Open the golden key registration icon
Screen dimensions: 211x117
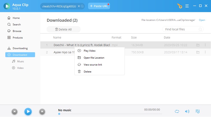180,6
